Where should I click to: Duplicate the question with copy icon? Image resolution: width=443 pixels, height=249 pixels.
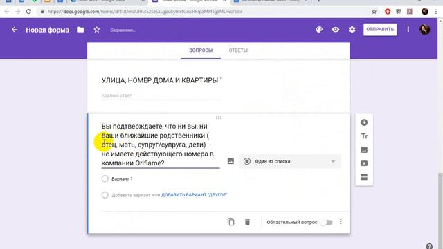(230, 222)
